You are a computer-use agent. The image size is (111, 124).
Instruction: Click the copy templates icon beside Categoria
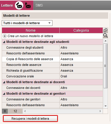106,30
